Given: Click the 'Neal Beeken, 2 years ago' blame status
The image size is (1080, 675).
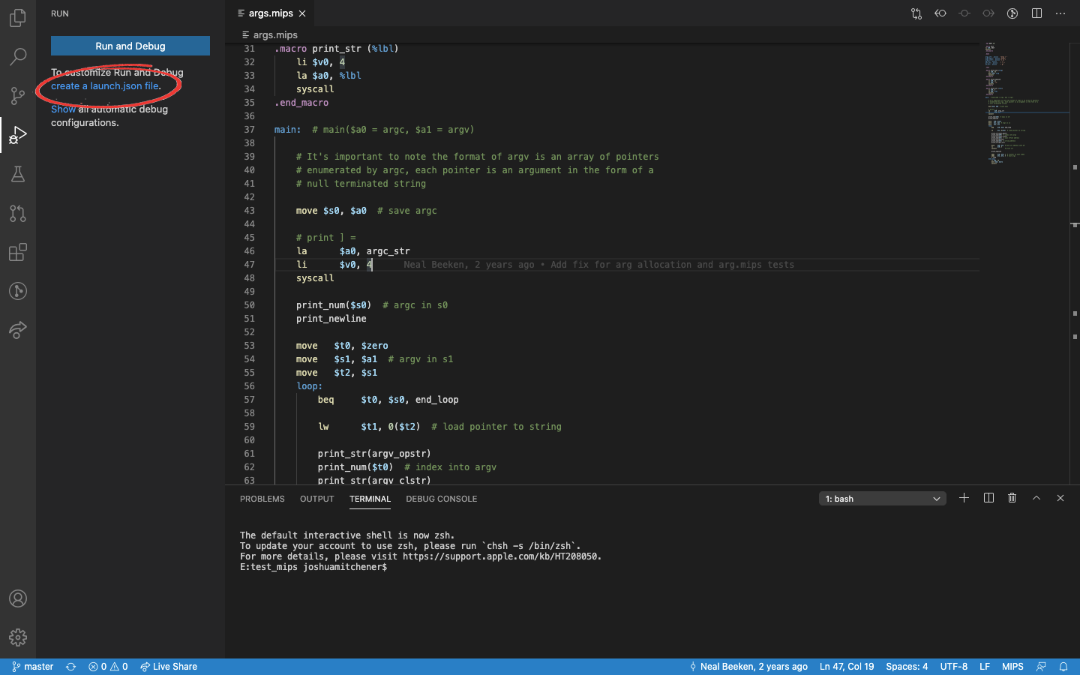Looking at the screenshot, I should point(748,667).
